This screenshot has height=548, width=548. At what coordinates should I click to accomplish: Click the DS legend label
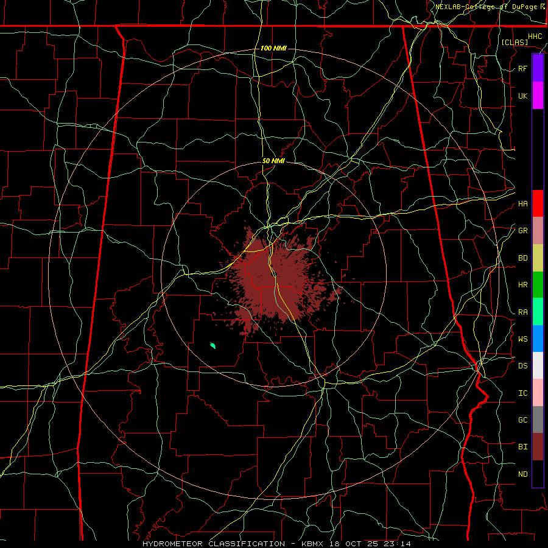coord(522,366)
